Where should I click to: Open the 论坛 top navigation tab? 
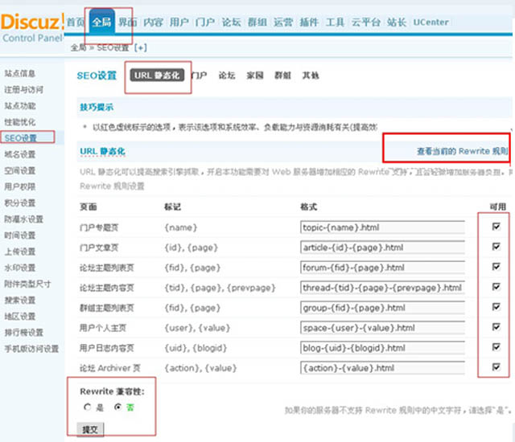231,22
